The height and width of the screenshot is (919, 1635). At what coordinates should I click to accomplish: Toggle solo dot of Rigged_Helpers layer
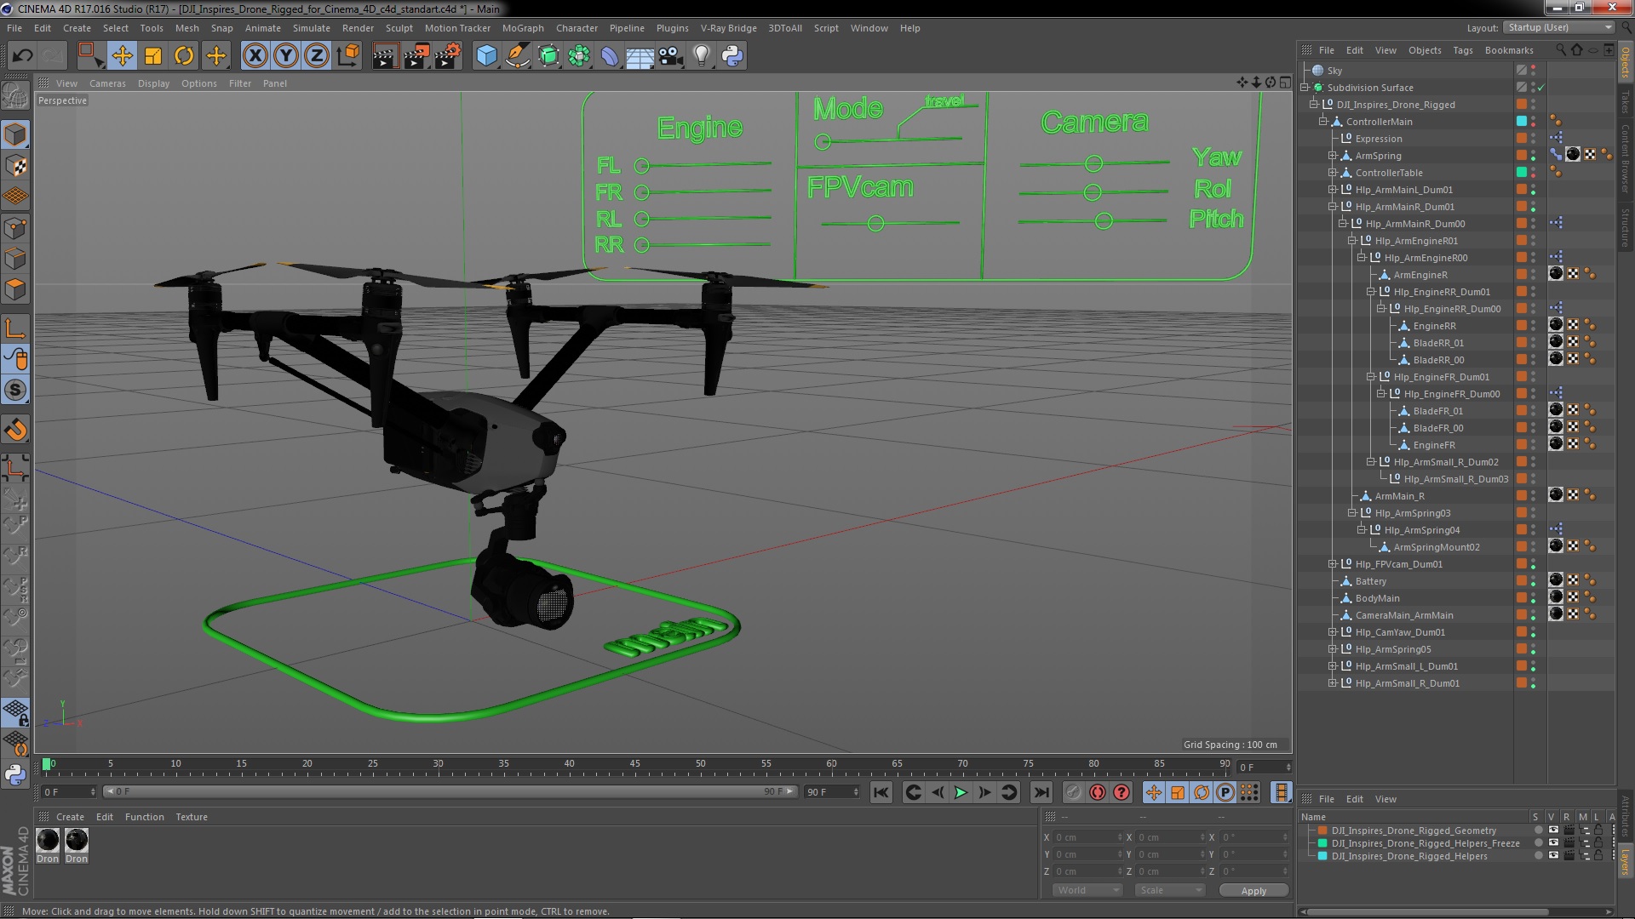click(x=1538, y=856)
